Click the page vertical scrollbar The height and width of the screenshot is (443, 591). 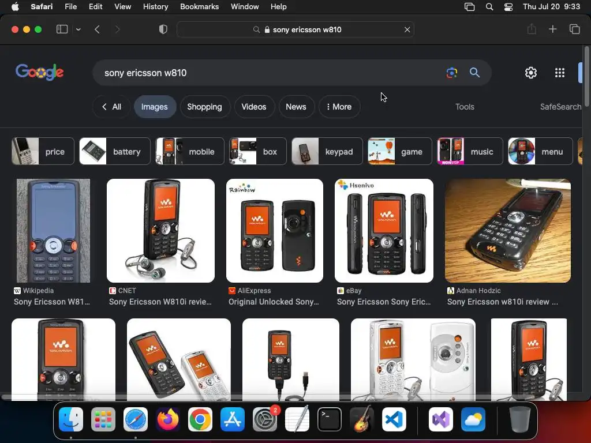pyautogui.click(x=586, y=77)
